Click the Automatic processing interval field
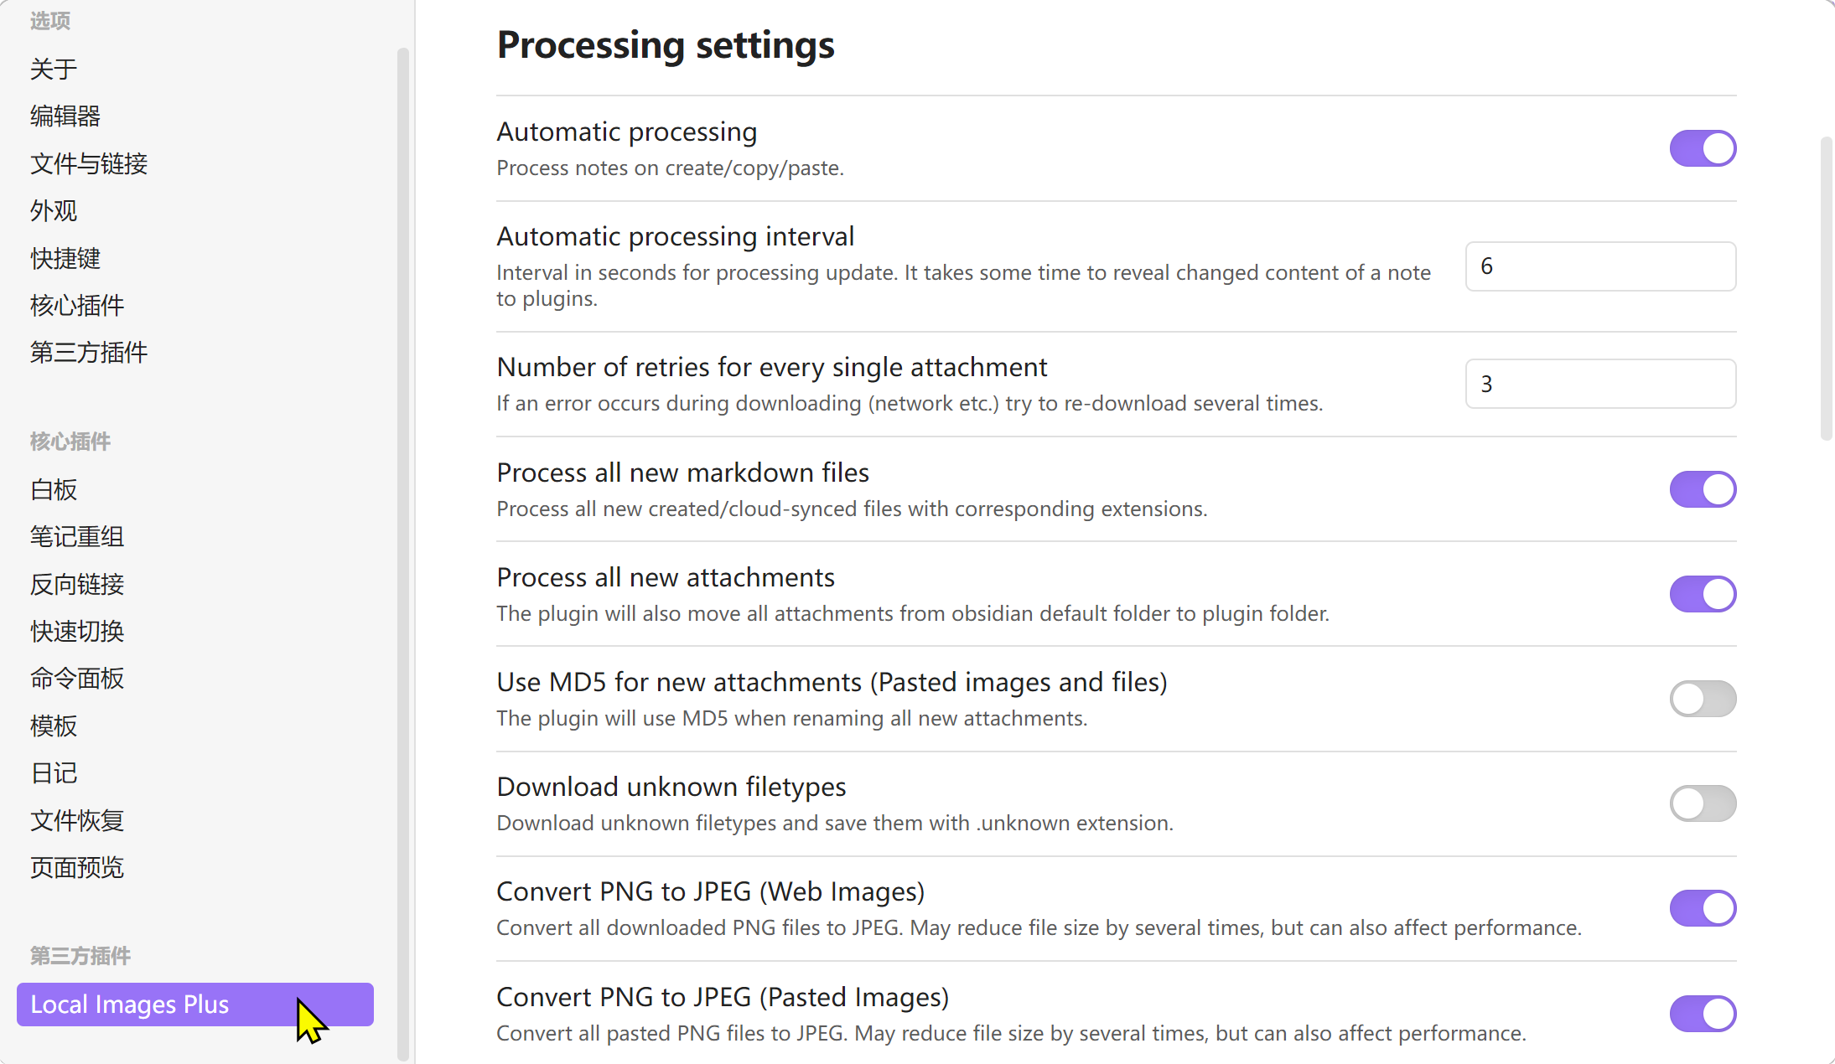1835x1064 pixels. (x=1599, y=266)
